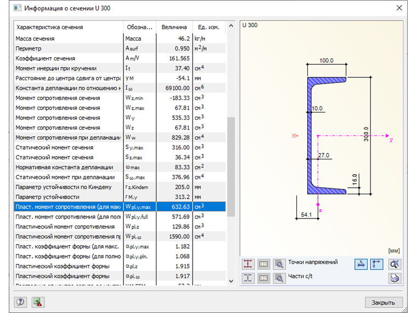417x313 pixels.
Task: Click highlighted Wpl,y,max value 632.63
Action: click(174, 207)
